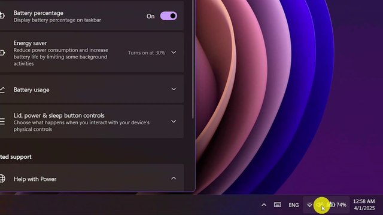The height and width of the screenshot is (215, 383).
Task: Show hidden icons in system tray
Action: click(x=264, y=205)
